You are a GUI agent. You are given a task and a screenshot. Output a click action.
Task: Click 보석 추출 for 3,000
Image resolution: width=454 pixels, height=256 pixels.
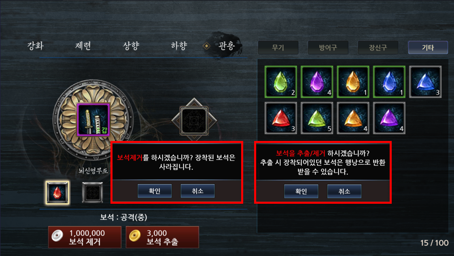[162, 237]
